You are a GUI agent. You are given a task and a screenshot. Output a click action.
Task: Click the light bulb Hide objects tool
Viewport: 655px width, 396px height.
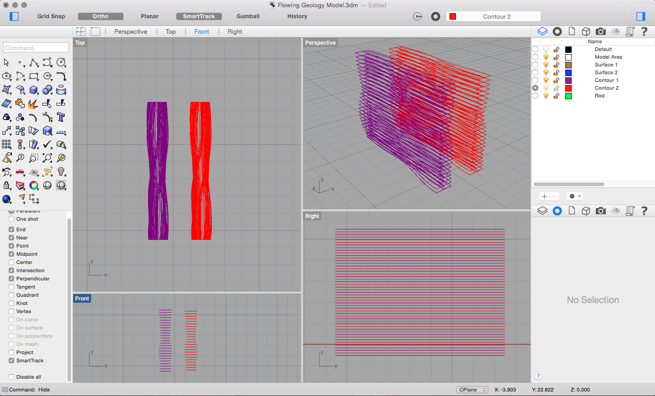point(61,172)
